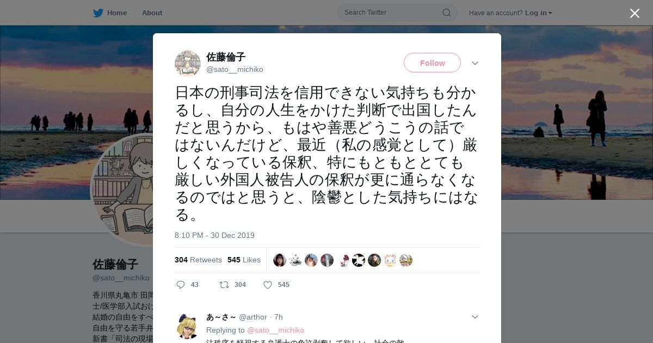Click the reply speech bubble icon

click(181, 285)
